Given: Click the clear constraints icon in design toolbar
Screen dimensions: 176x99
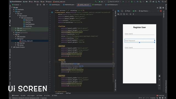Looking at the screenshot, I should pyautogui.click(x=124, y=14).
